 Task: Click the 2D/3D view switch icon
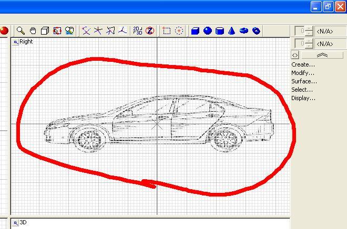point(137,31)
